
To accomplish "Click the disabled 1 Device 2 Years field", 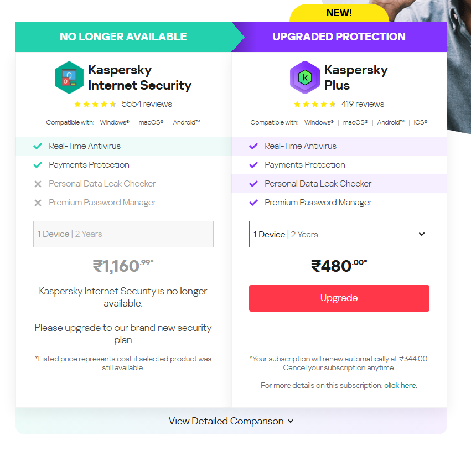I will (123, 234).
